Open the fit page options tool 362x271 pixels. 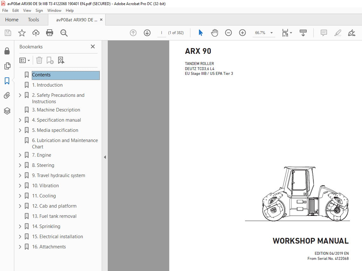click(x=287, y=33)
